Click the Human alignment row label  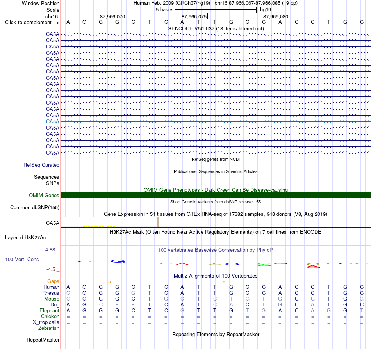tap(51, 287)
